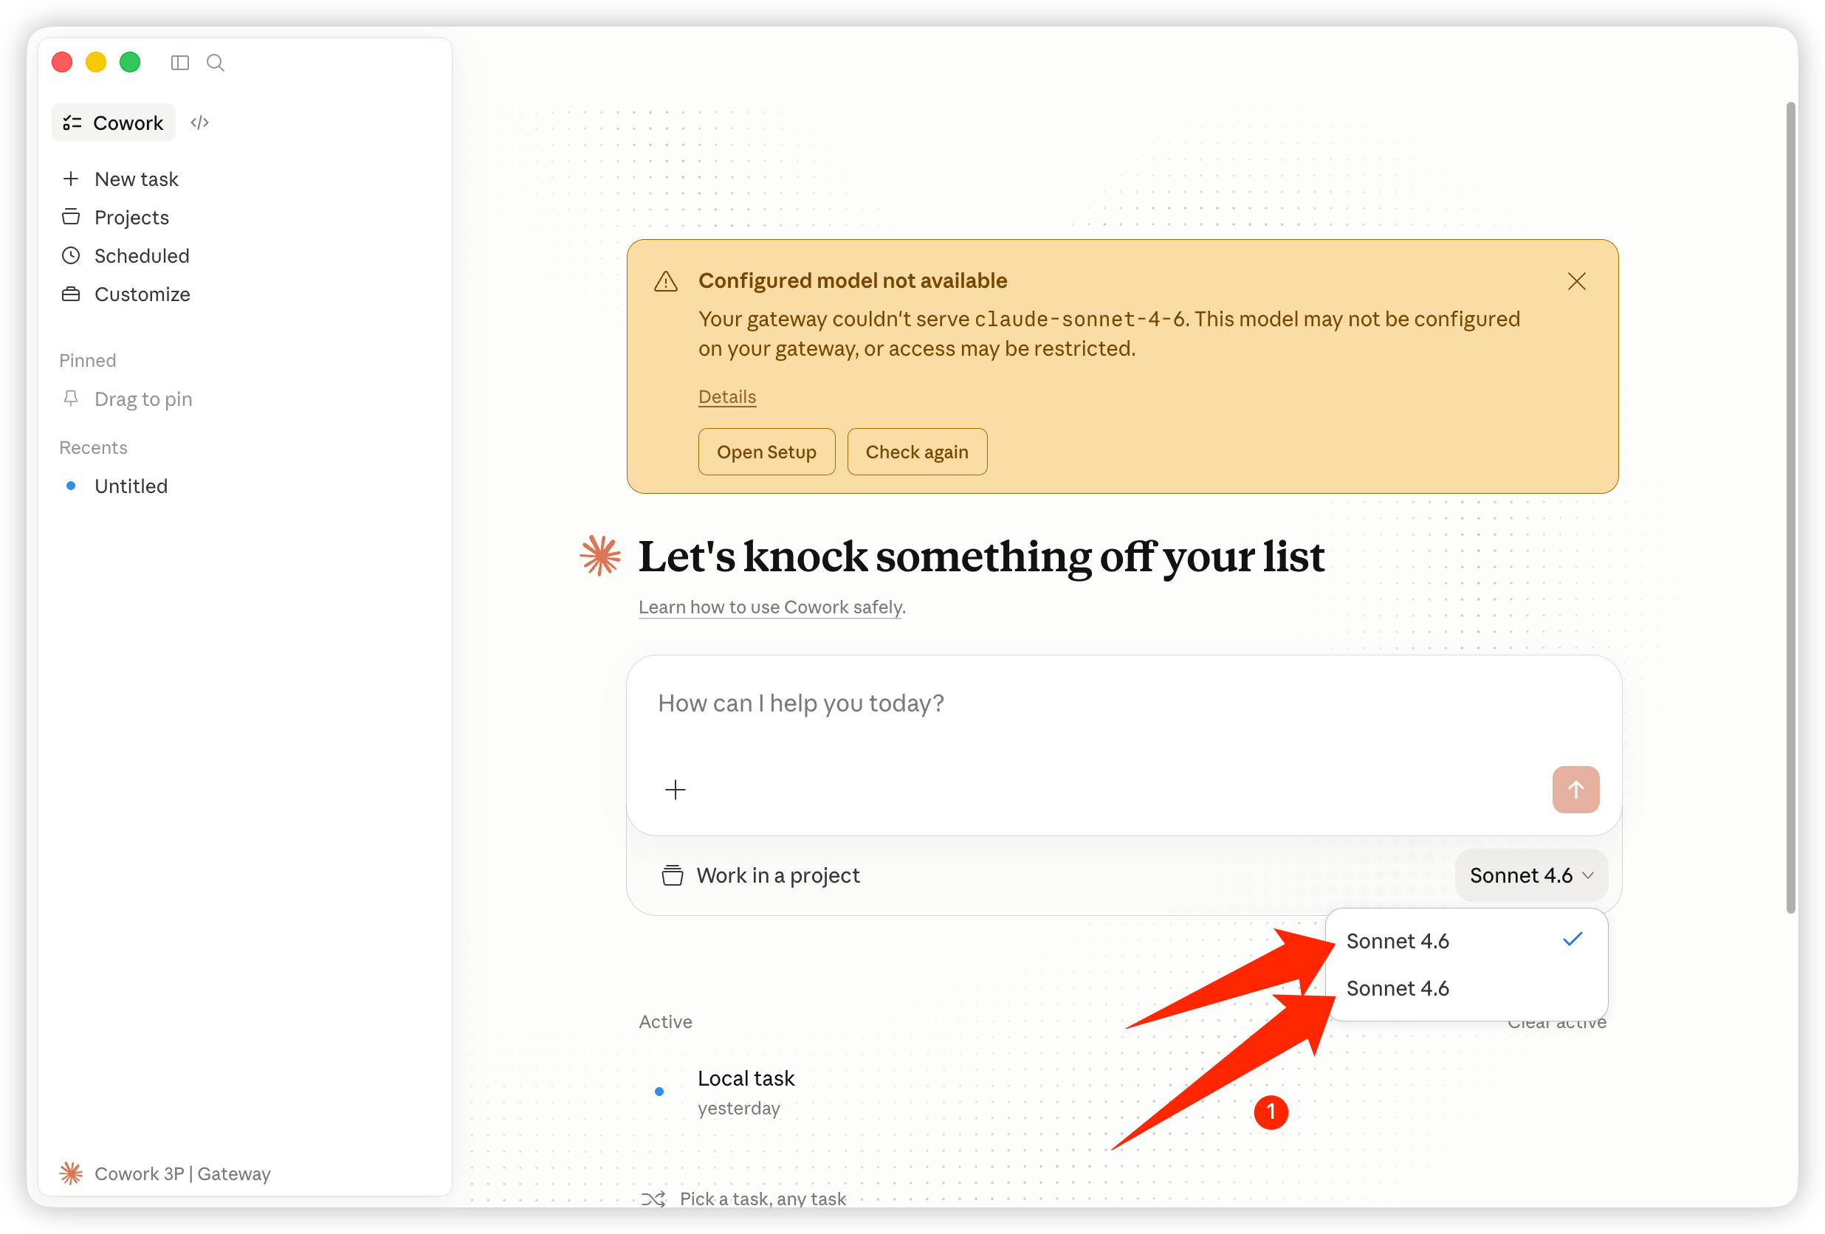Choose the second Sonnet 4.6 entry
This screenshot has height=1234, width=1825.
pyautogui.click(x=1466, y=988)
